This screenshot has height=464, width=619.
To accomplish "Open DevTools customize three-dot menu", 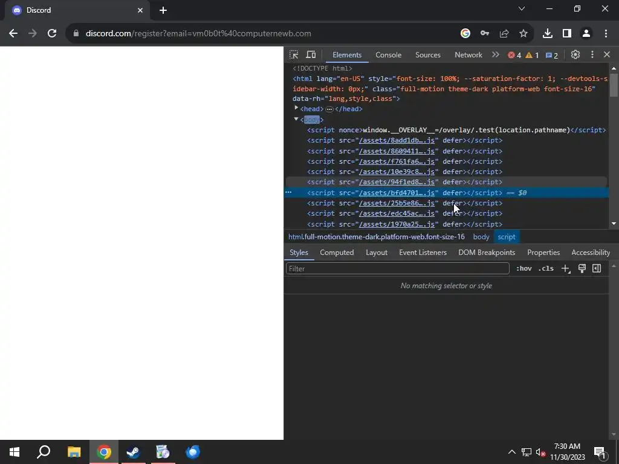I will 592,55.
